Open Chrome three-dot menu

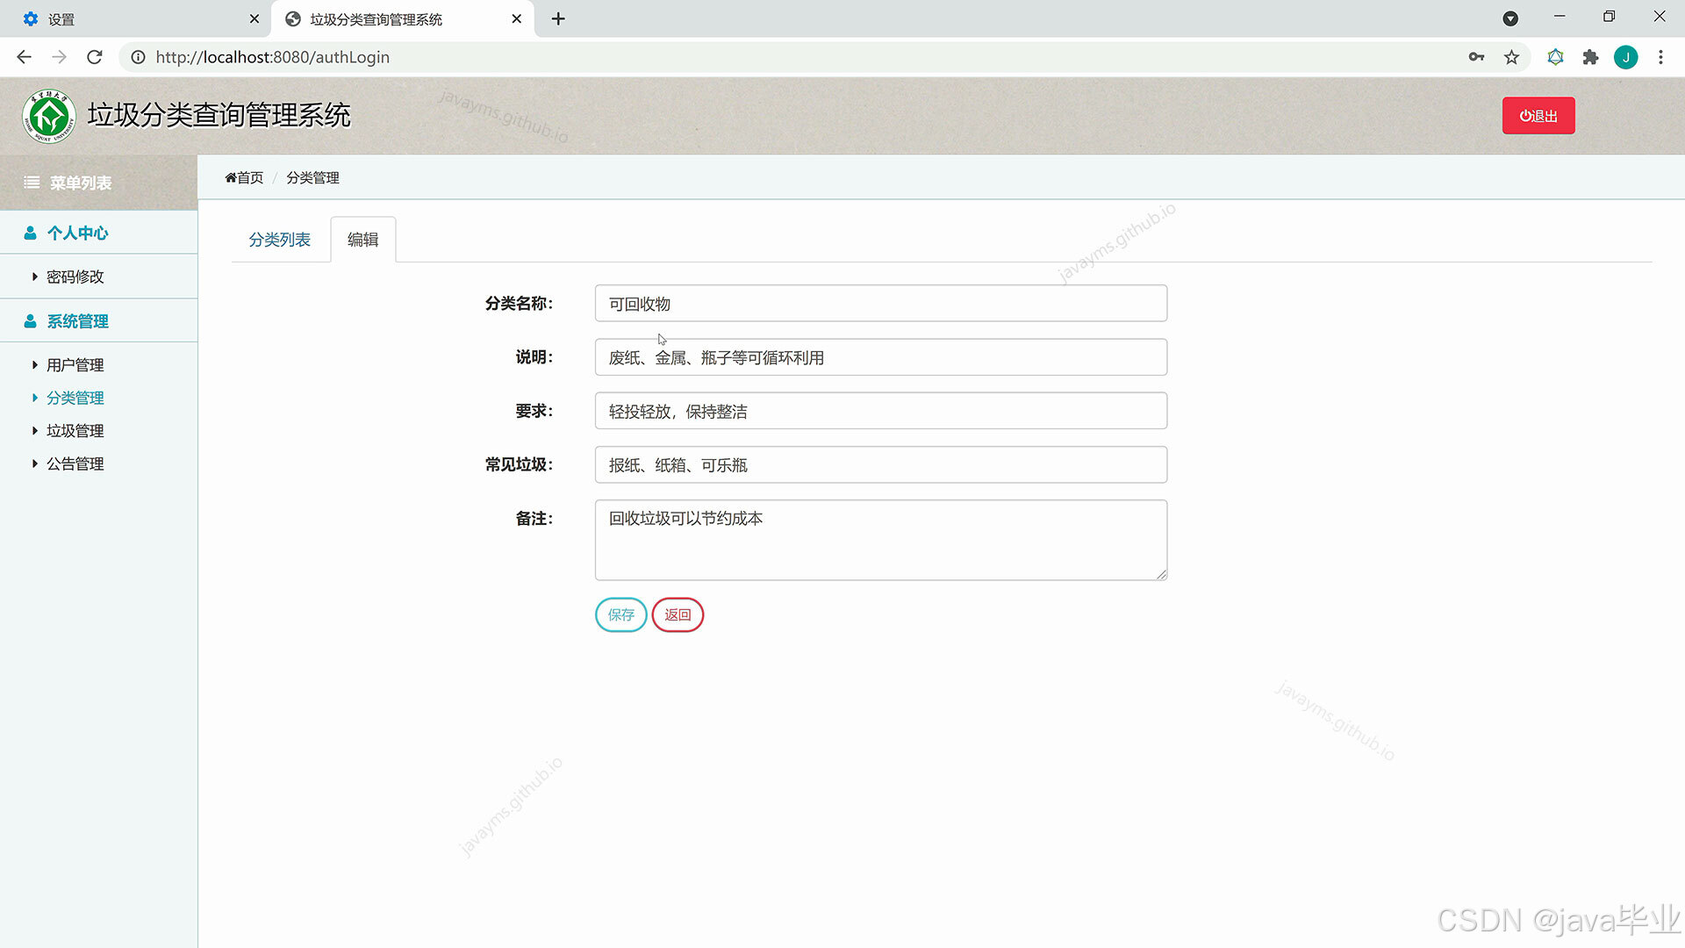click(1660, 57)
